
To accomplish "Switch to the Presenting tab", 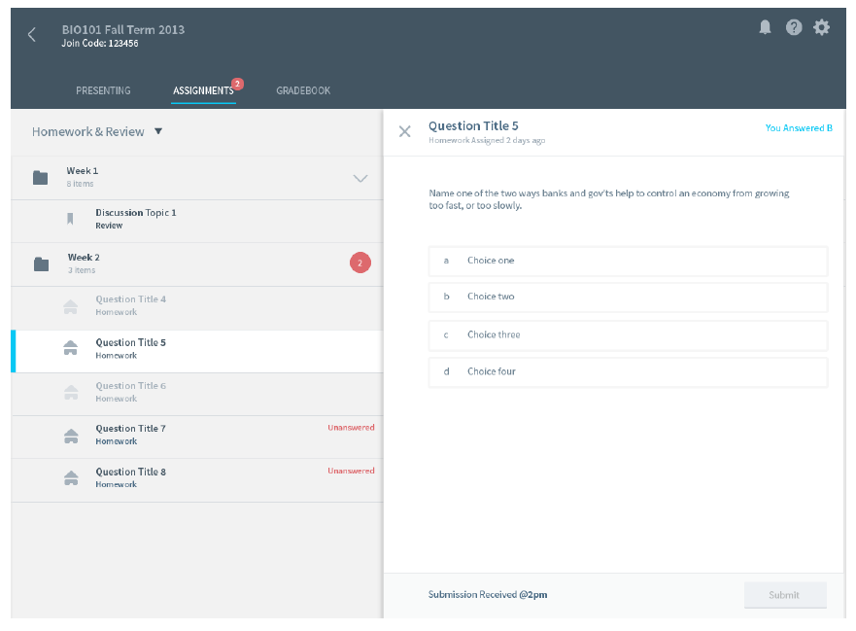I will pyautogui.click(x=103, y=90).
